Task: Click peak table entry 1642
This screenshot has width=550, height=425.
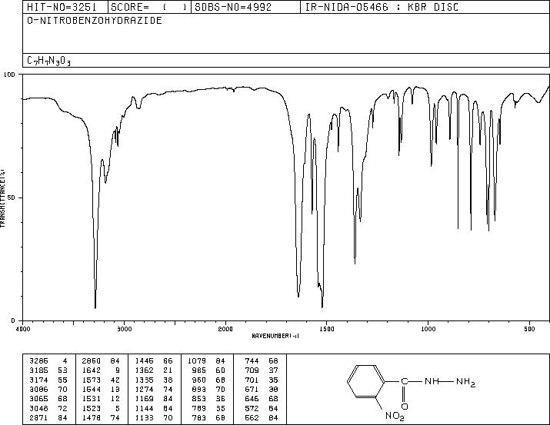Action: tap(92, 370)
